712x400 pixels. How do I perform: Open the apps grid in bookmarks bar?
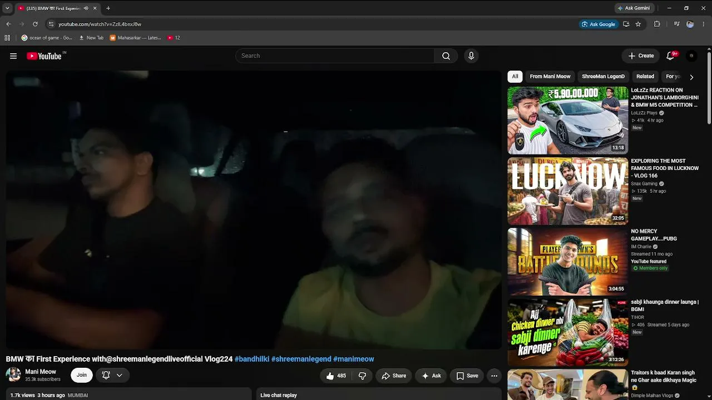coord(7,38)
